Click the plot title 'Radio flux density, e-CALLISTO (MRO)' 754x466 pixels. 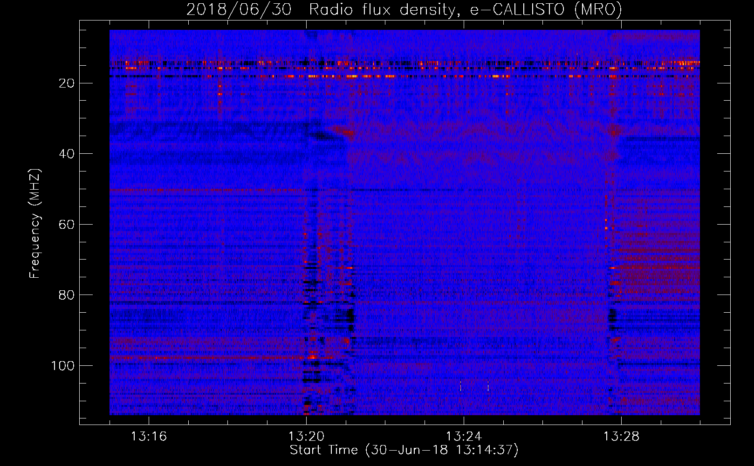click(465, 9)
